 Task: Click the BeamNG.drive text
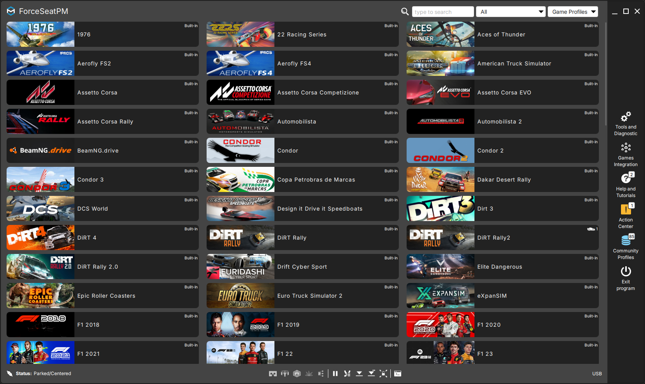tap(98, 151)
